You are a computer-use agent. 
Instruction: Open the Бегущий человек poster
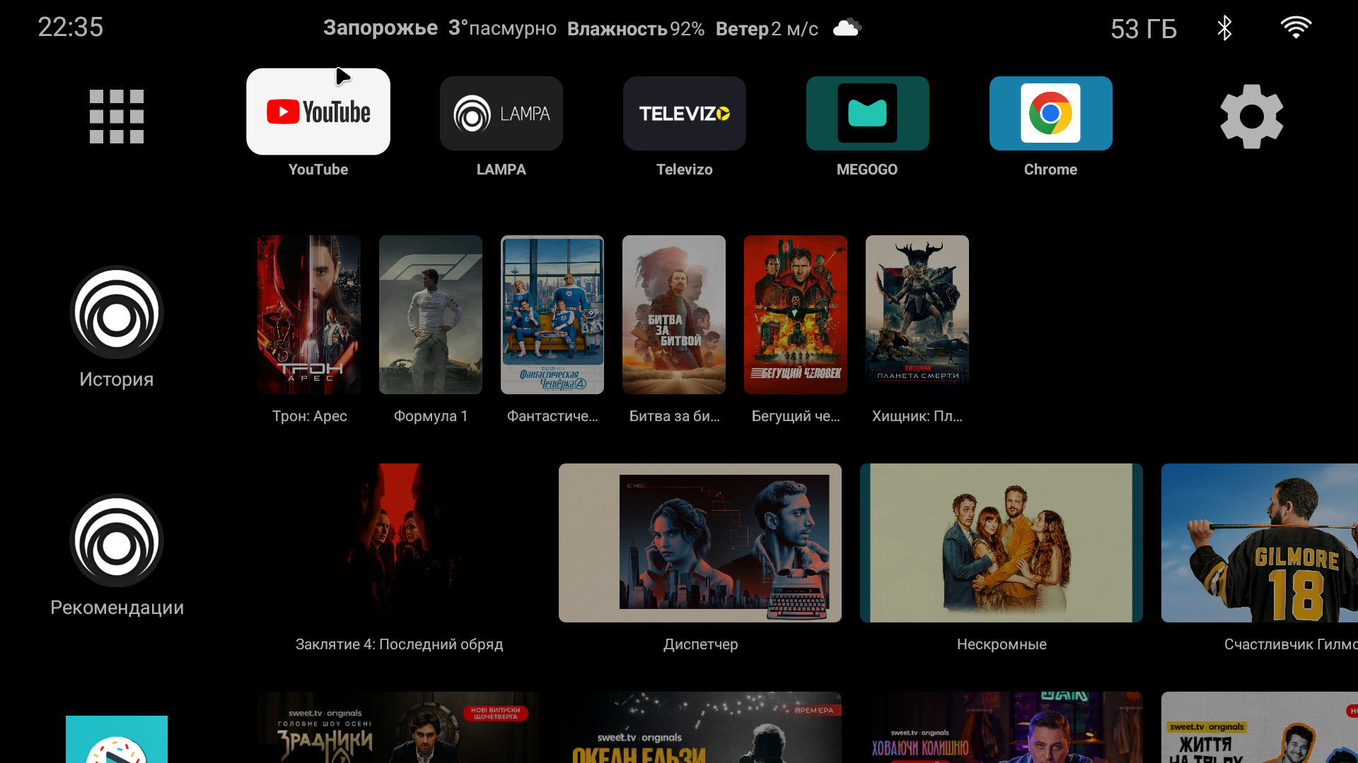[796, 314]
